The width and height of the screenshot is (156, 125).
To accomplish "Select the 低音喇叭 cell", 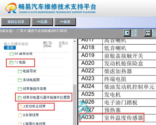I will pos(129,48).
